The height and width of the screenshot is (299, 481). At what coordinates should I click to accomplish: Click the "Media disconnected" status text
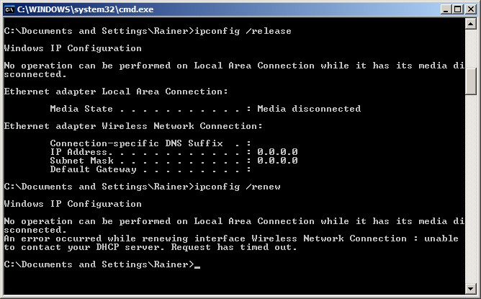tap(309, 109)
